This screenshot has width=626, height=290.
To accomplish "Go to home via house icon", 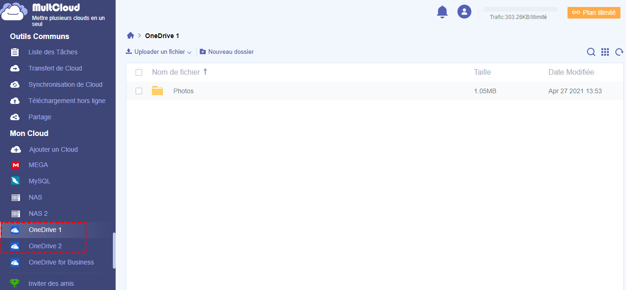I will [x=130, y=36].
